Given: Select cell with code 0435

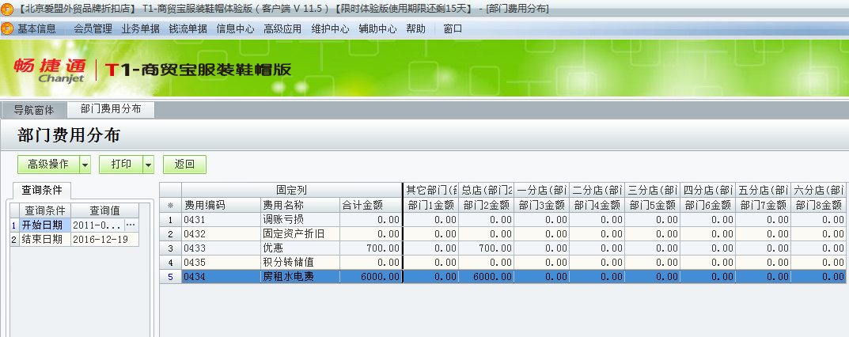Looking at the screenshot, I should tap(221, 263).
